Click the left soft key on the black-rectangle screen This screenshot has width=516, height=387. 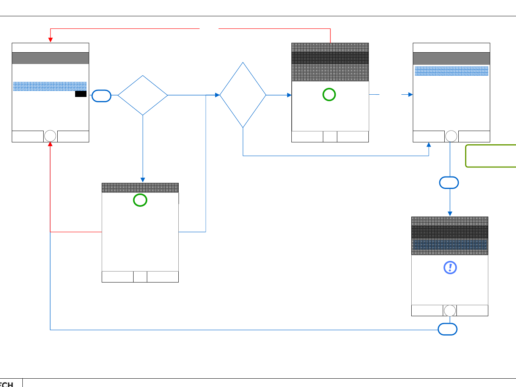pyautogui.click(x=28, y=136)
